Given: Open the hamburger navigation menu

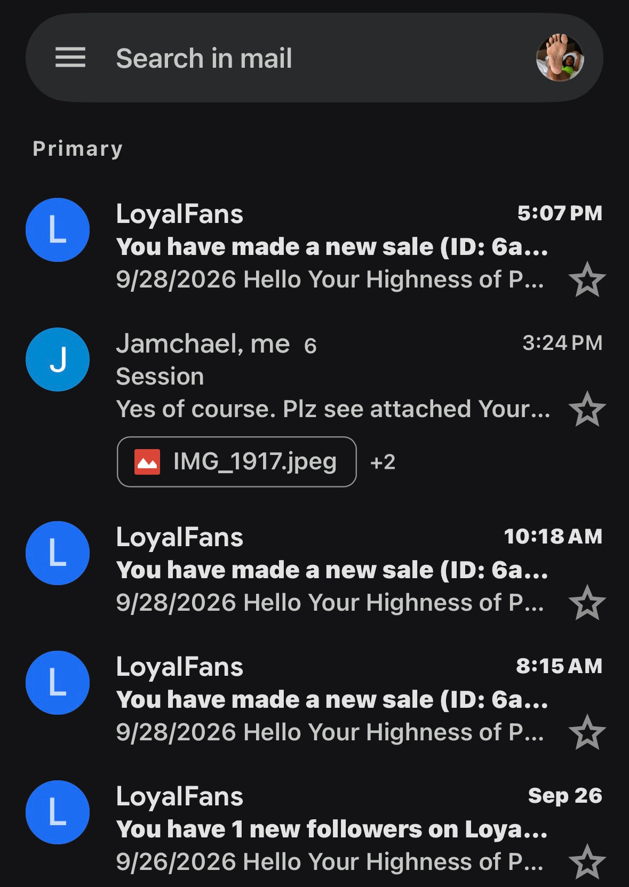Looking at the screenshot, I should (x=70, y=58).
